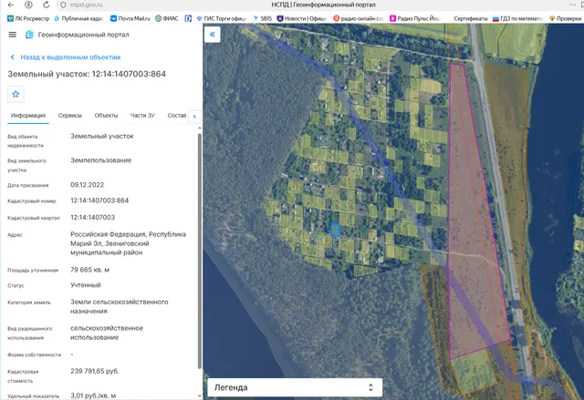Click the blue highlighted parcel on map
The height and width of the screenshot is (400, 584).
(335, 230)
